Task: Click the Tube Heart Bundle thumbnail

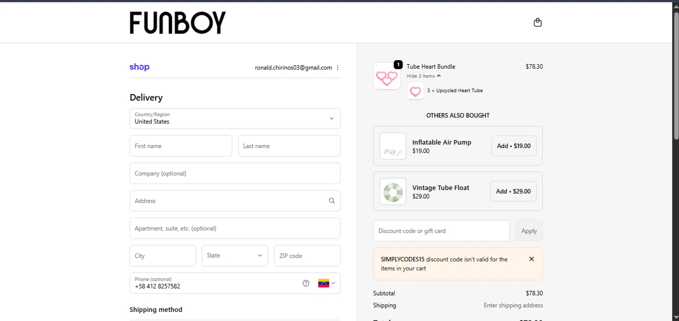Action: [x=387, y=76]
